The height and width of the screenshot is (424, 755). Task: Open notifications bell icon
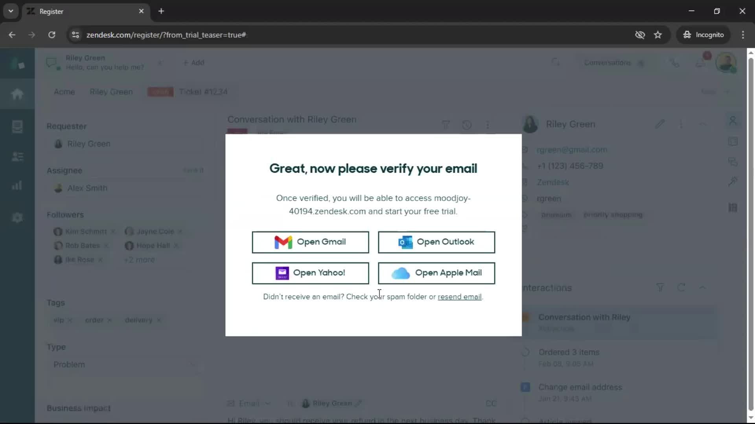(701, 63)
